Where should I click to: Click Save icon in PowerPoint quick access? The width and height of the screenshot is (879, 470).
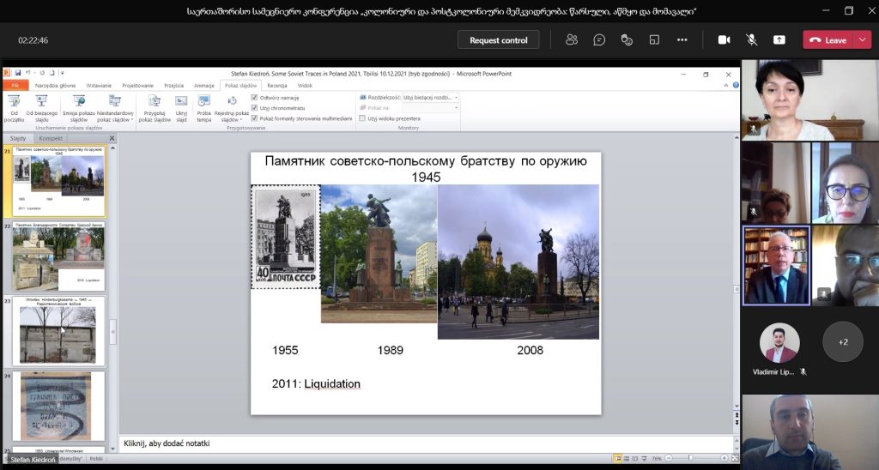(18, 73)
